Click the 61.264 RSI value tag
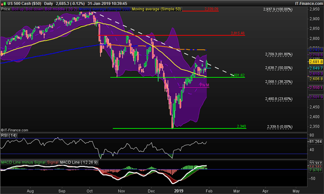The width and height of the screenshot is (324, 194). (315, 142)
